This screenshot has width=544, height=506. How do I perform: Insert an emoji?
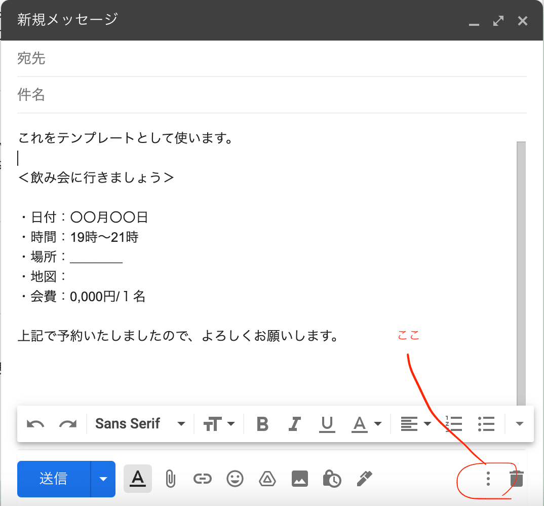[235, 479]
